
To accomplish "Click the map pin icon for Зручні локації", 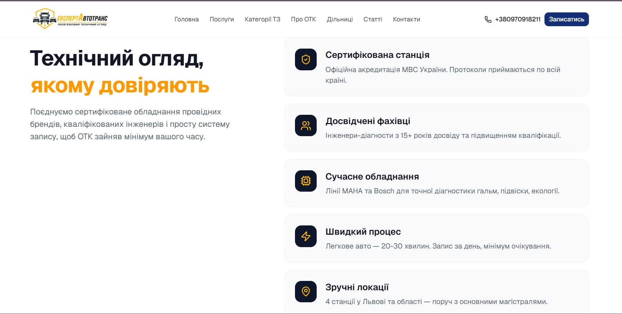I will (306, 292).
